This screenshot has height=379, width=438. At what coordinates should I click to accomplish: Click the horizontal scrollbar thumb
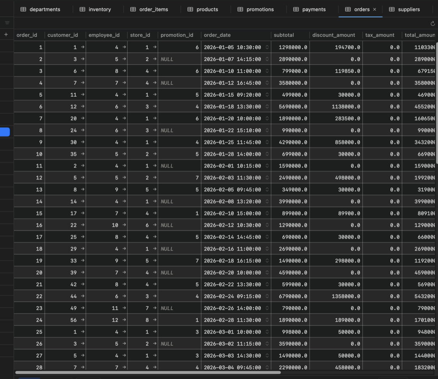pos(148,373)
